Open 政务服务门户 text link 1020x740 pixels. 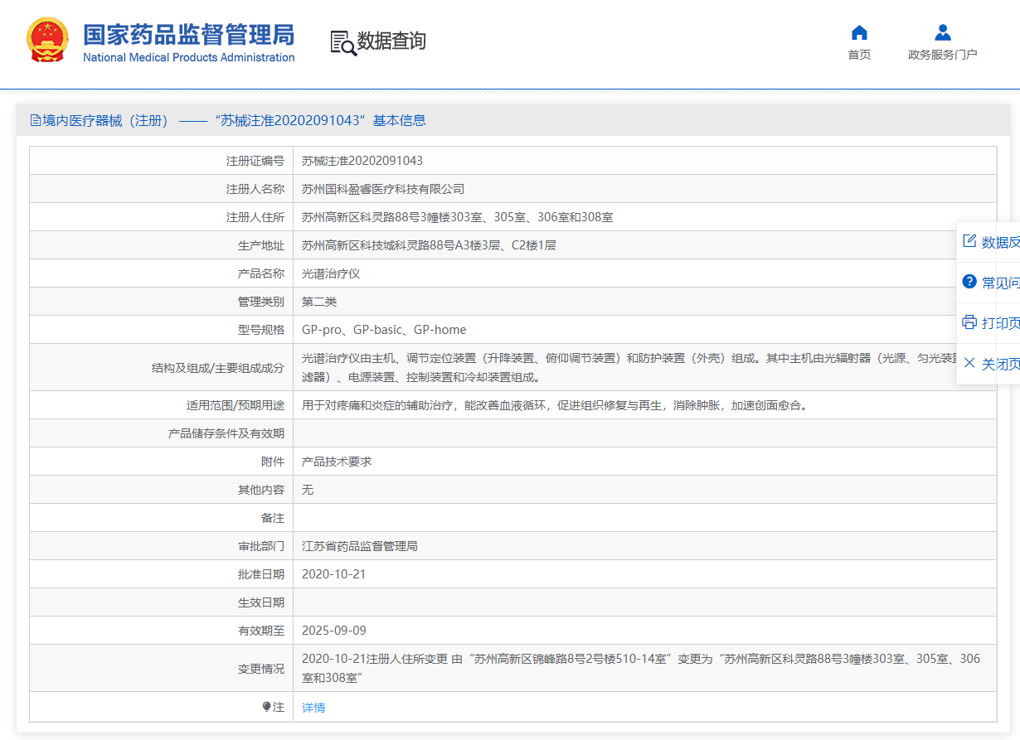[x=943, y=55]
